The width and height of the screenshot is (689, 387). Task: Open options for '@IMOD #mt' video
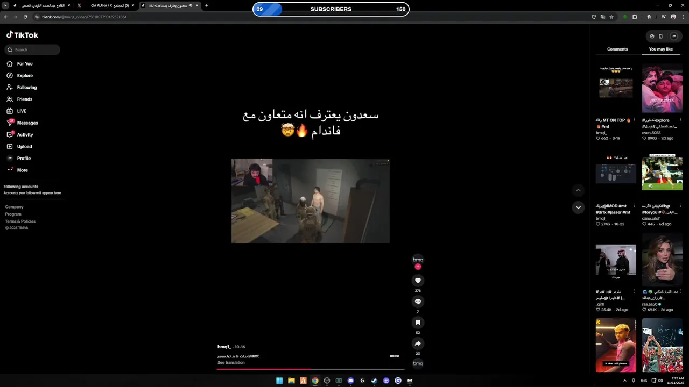tap(634, 206)
